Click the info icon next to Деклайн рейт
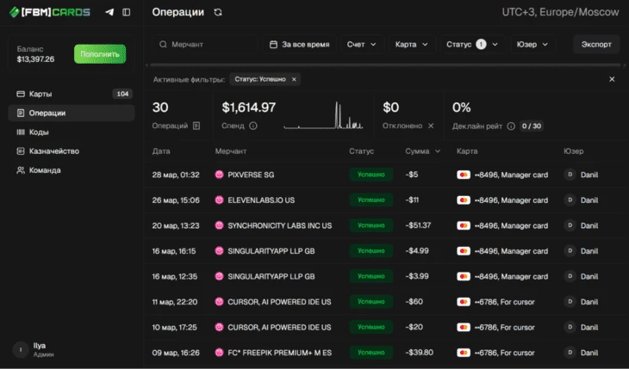The image size is (629, 369). tap(511, 126)
